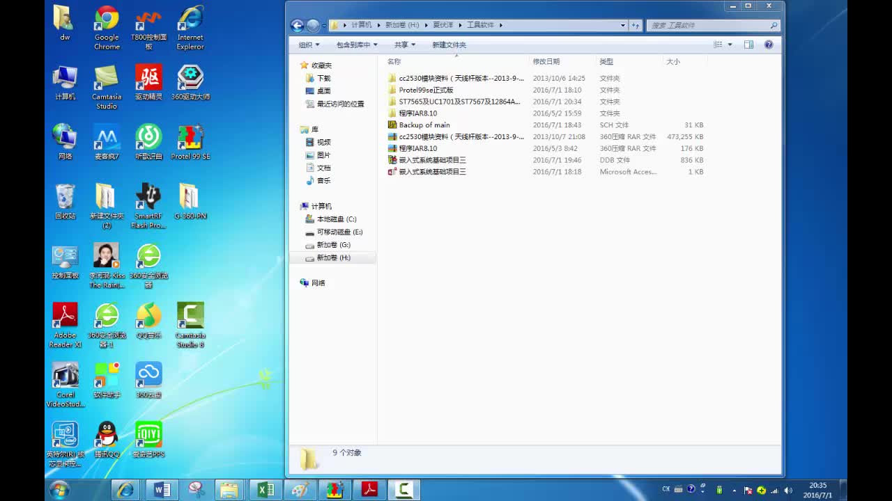Select the 麦客疯7 desktop shortcut

coord(107,142)
